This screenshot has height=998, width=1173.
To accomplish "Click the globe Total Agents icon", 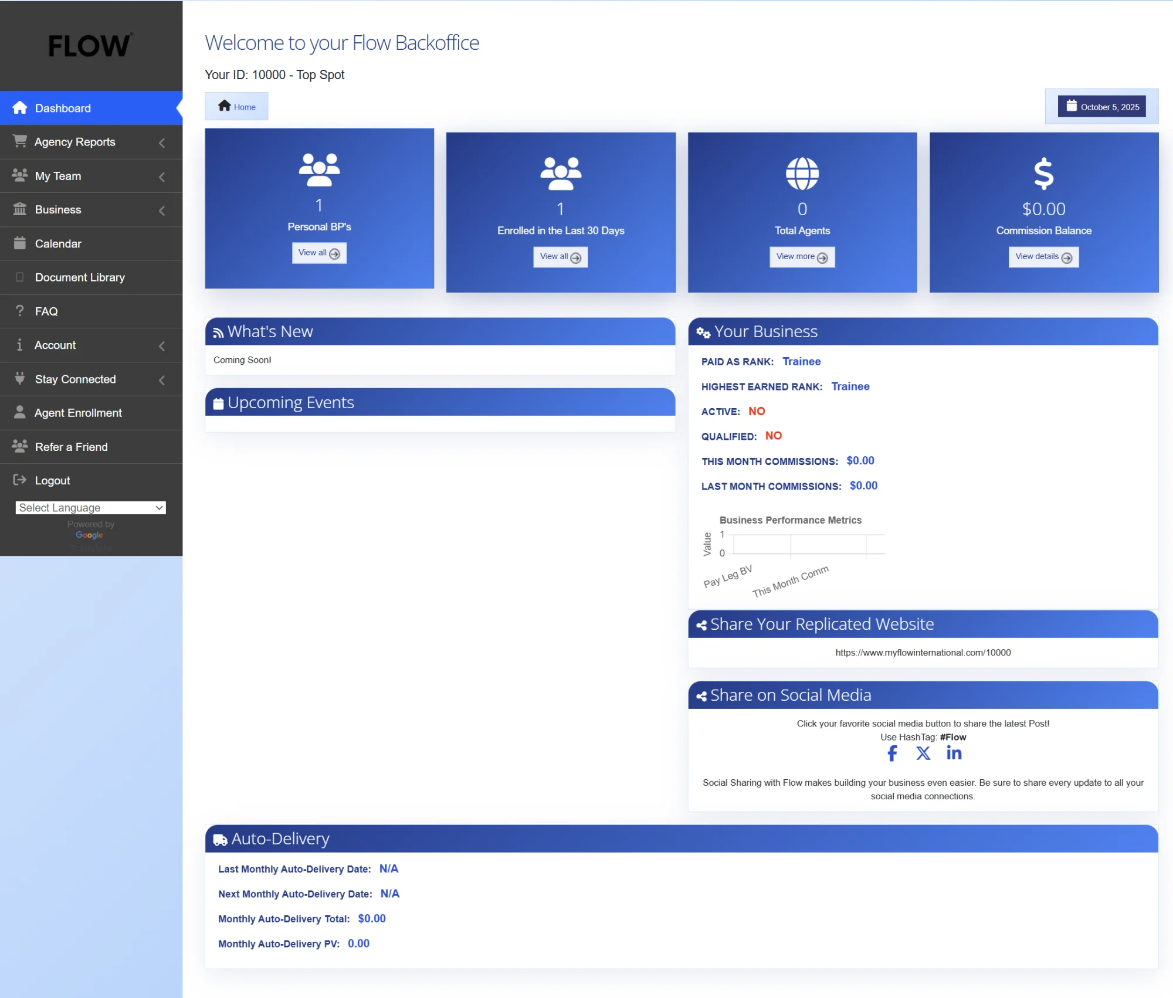I will [x=802, y=174].
